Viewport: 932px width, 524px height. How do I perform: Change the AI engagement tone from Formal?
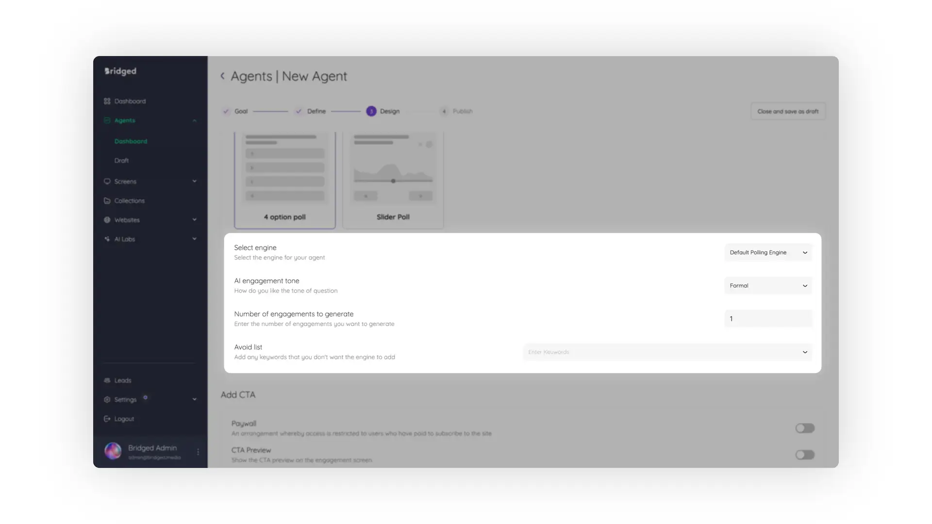768,286
